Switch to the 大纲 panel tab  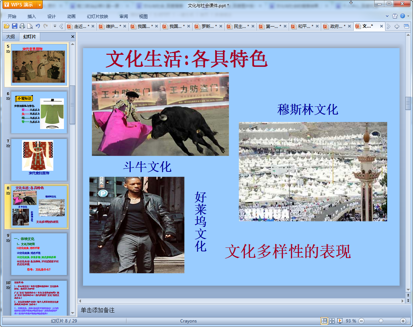point(11,37)
